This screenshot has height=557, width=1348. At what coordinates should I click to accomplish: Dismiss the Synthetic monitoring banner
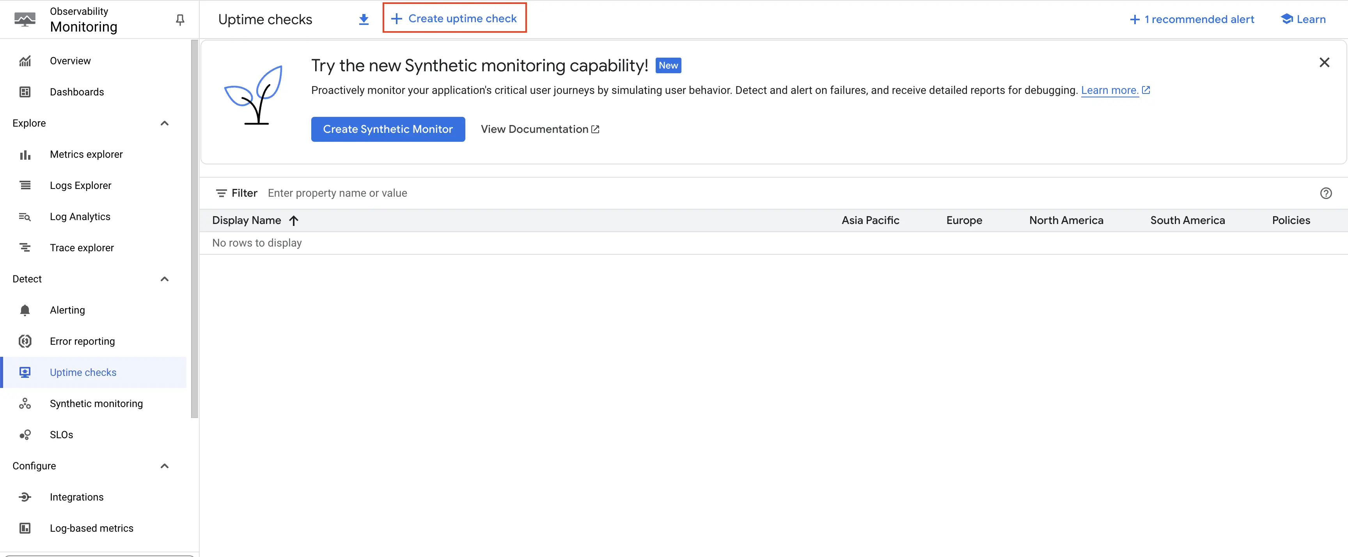[x=1324, y=63]
